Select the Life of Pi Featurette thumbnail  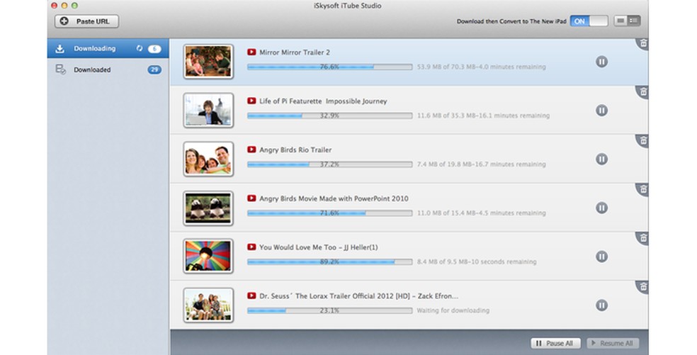(208, 111)
